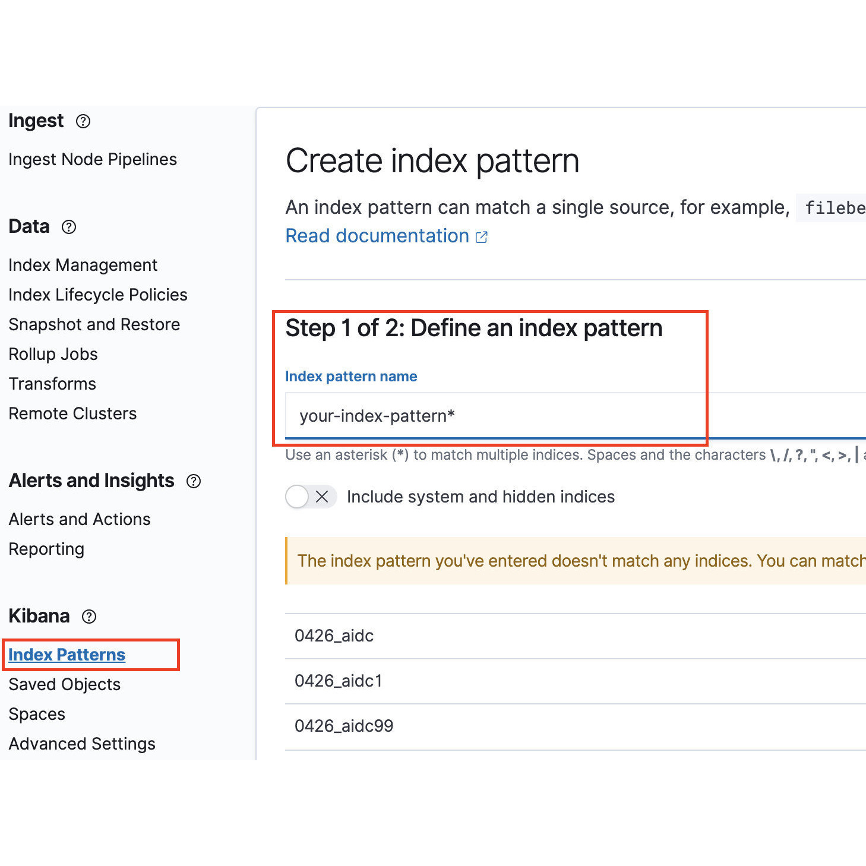Select the 0426_aidc index row
The height and width of the screenshot is (866, 866).
334,636
